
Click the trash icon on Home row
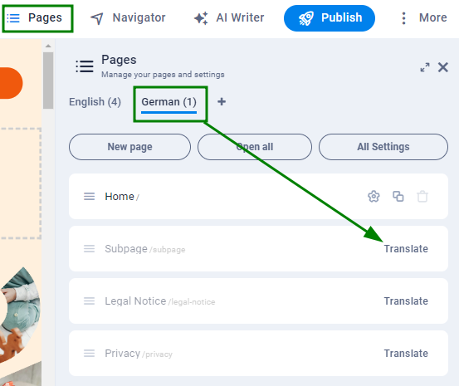422,197
